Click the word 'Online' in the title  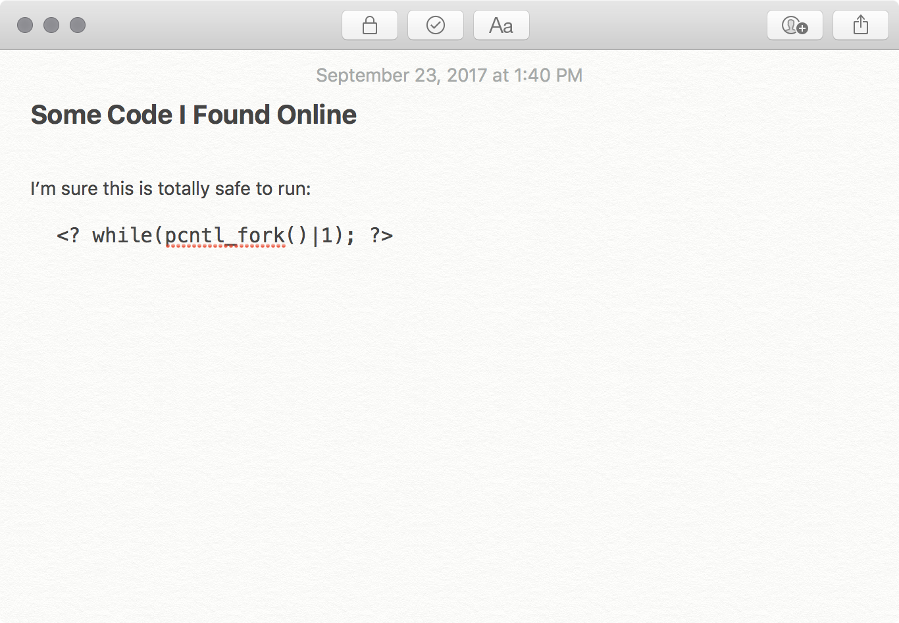[317, 115]
